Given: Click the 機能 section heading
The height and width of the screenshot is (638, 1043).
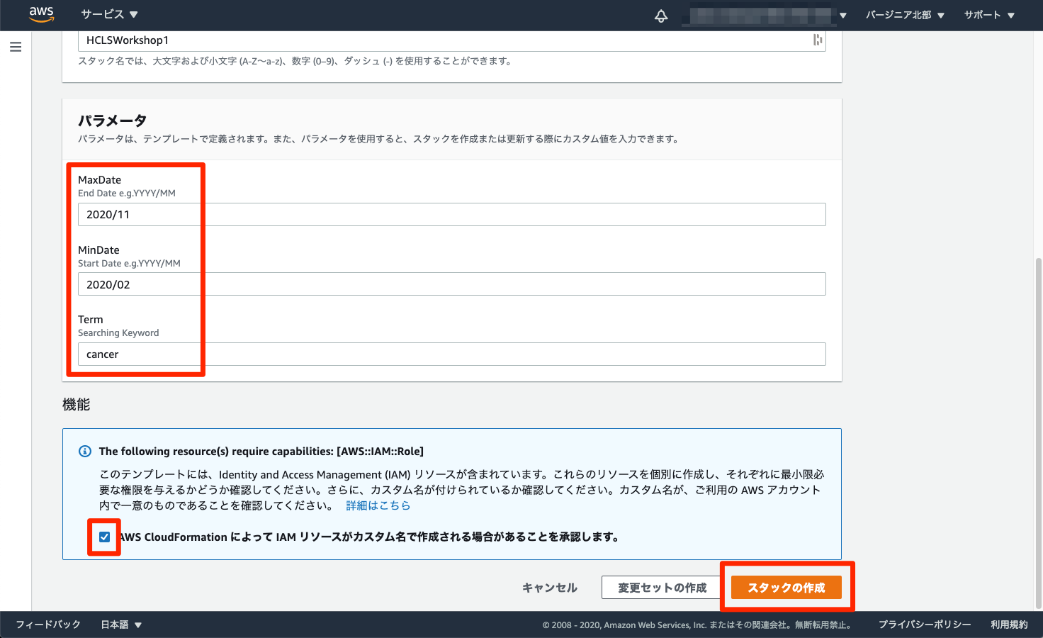Looking at the screenshot, I should (76, 405).
